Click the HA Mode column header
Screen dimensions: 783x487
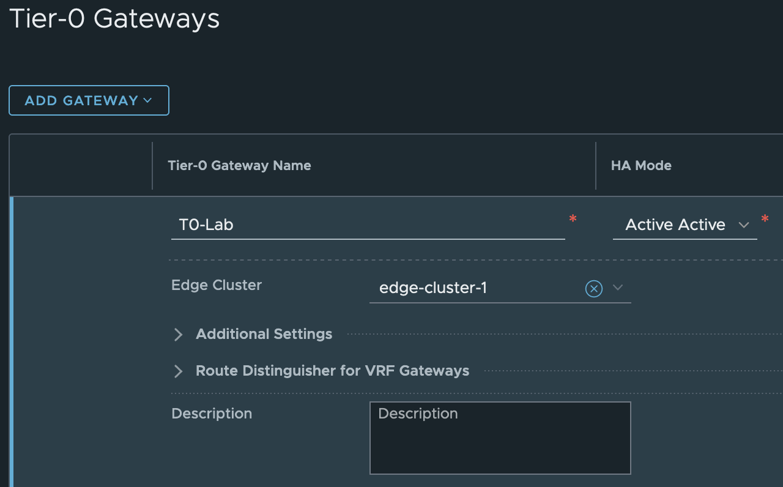coord(641,166)
